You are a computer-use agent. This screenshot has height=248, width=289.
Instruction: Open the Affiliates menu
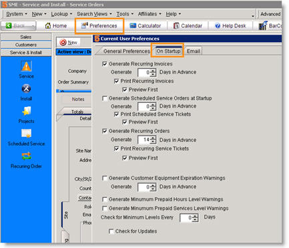tap(150, 14)
